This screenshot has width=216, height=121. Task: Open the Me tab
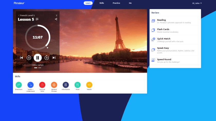[130, 3]
